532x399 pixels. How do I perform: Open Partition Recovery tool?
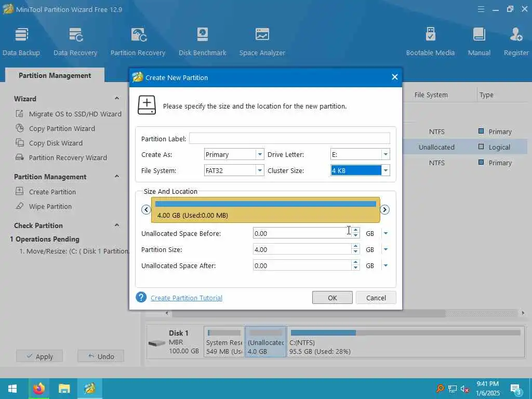(138, 42)
